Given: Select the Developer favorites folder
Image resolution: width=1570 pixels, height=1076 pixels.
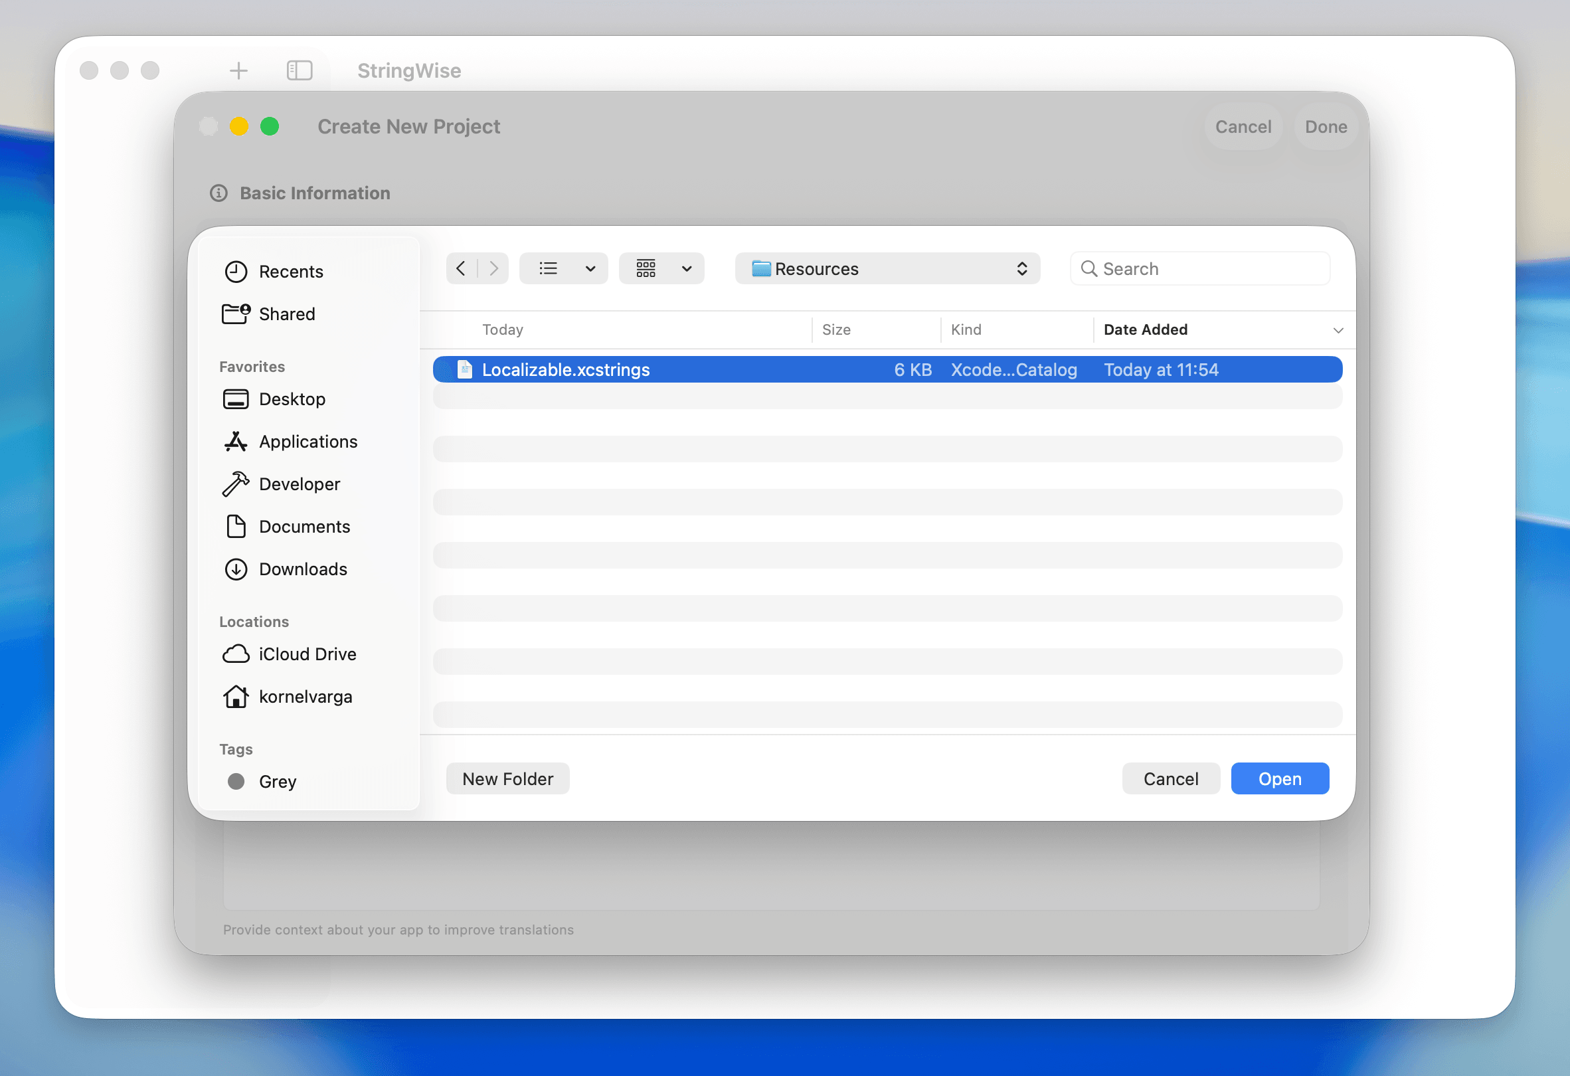Looking at the screenshot, I should tap(300, 484).
